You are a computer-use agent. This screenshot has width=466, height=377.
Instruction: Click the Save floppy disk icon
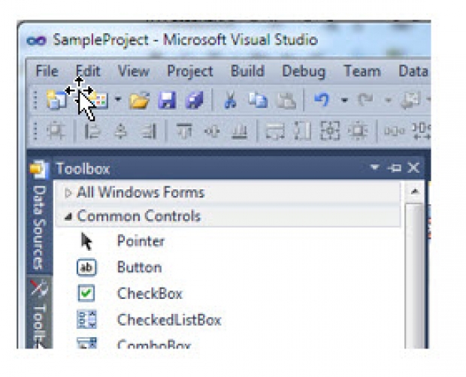point(167,100)
